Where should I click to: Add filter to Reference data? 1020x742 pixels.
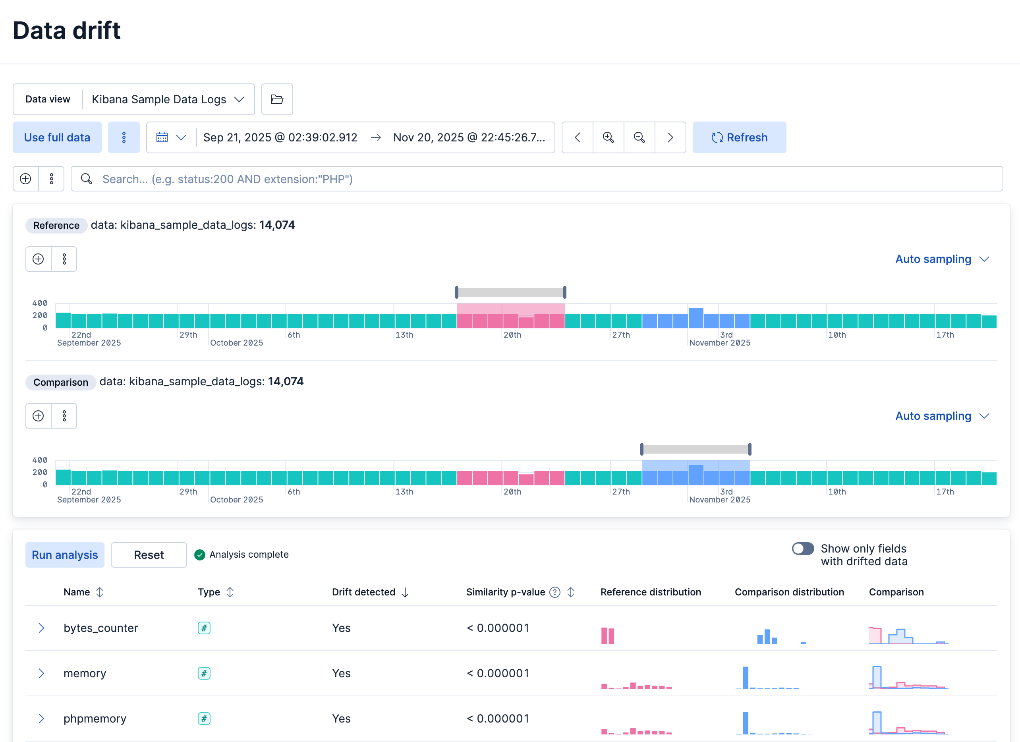[38, 259]
